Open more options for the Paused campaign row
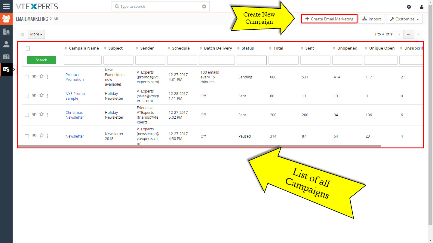The image size is (433, 243). tap(48, 136)
